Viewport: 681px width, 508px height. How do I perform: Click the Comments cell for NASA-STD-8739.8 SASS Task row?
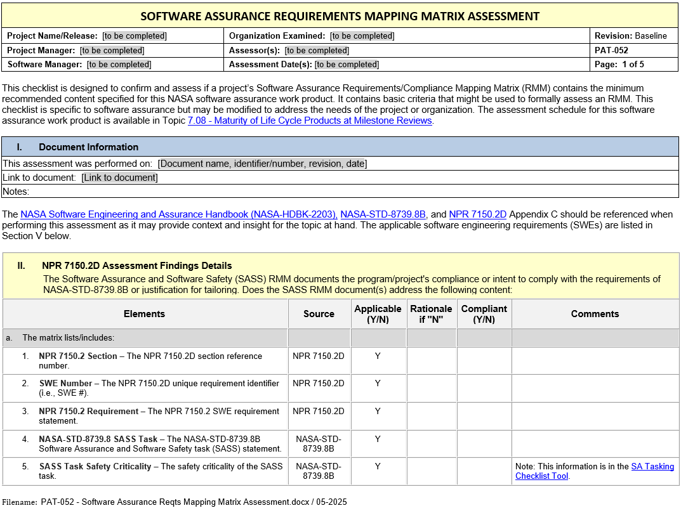pyautogui.click(x=595, y=444)
